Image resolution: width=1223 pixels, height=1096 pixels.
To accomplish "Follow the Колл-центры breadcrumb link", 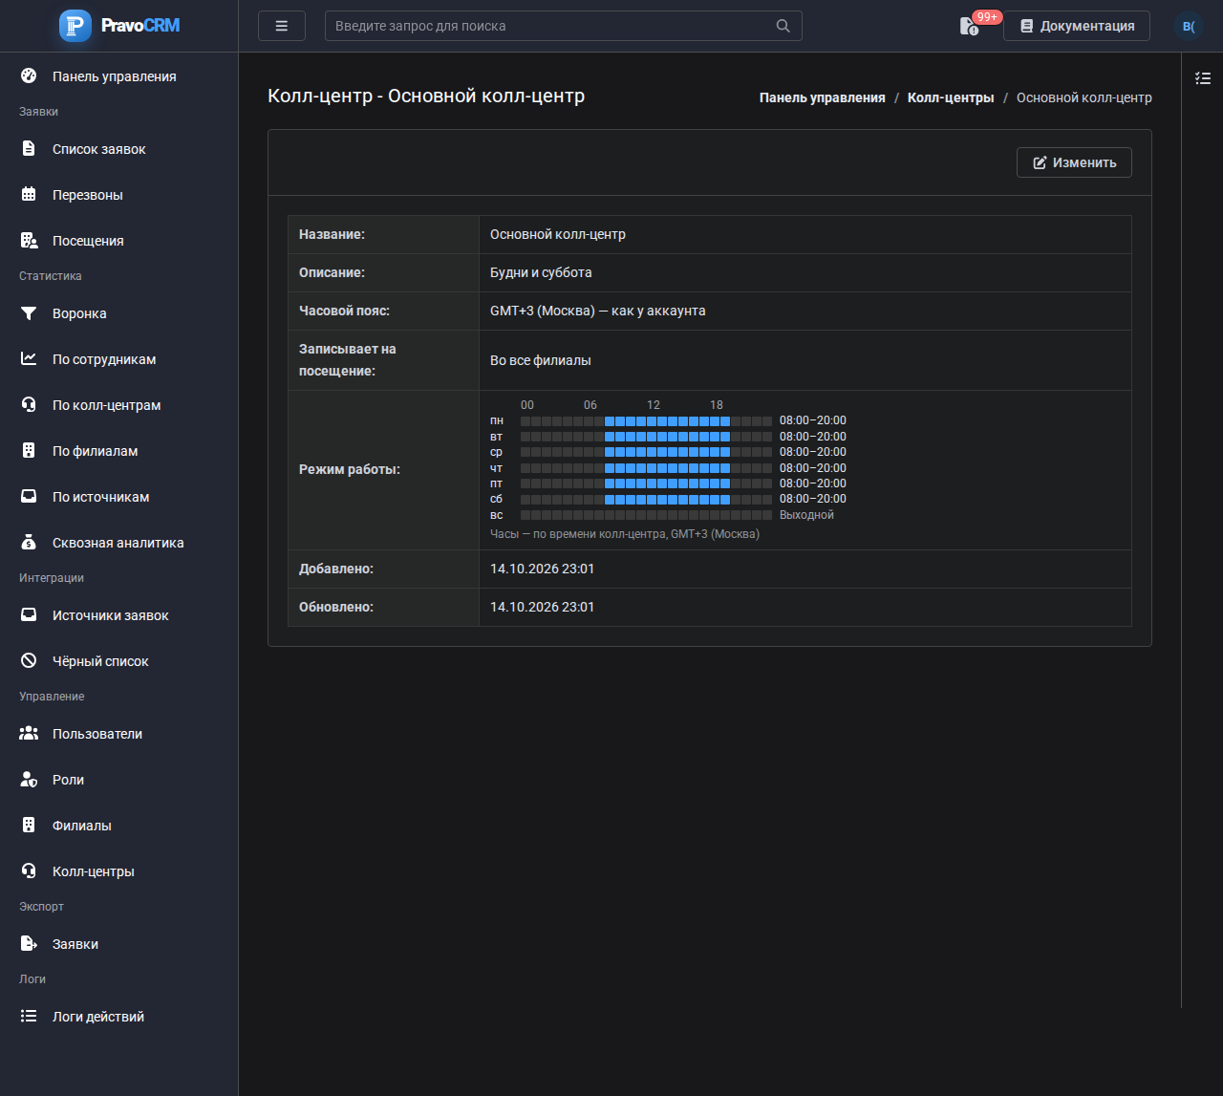I will (x=951, y=97).
